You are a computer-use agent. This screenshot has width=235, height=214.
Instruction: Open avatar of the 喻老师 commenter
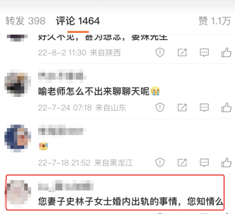(18, 83)
